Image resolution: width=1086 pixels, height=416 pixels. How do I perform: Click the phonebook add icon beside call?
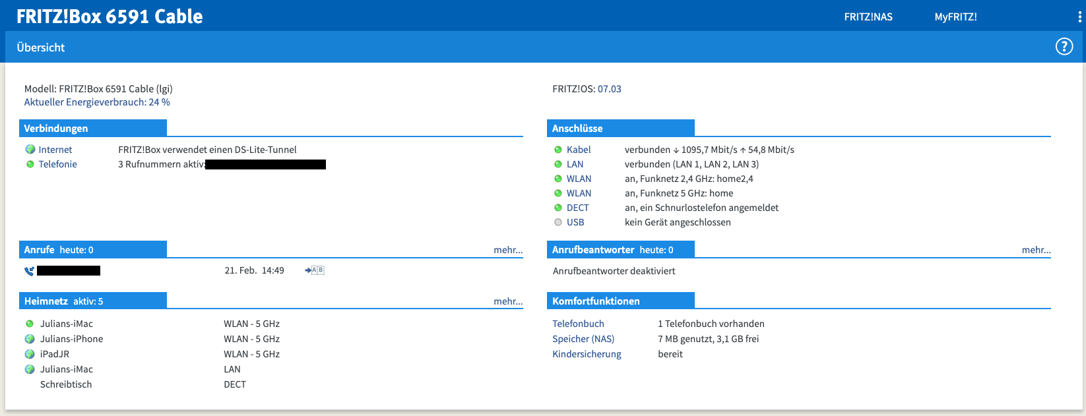pos(315,270)
